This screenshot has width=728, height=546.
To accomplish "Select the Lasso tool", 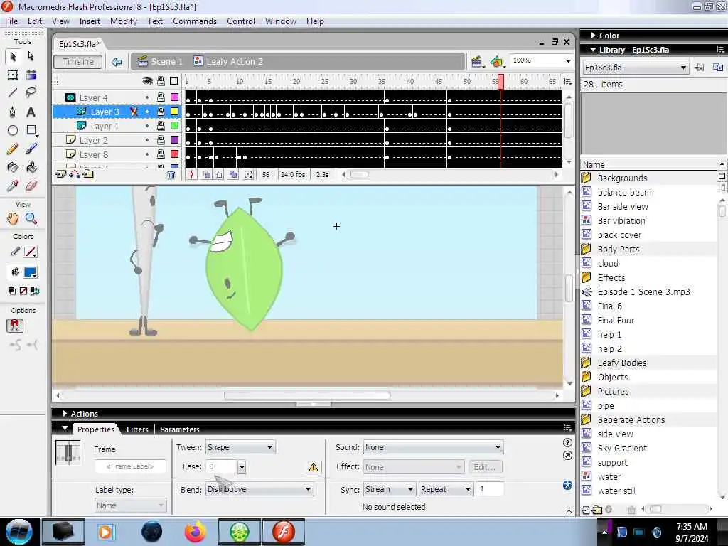I will pyautogui.click(x=31, y=93).
